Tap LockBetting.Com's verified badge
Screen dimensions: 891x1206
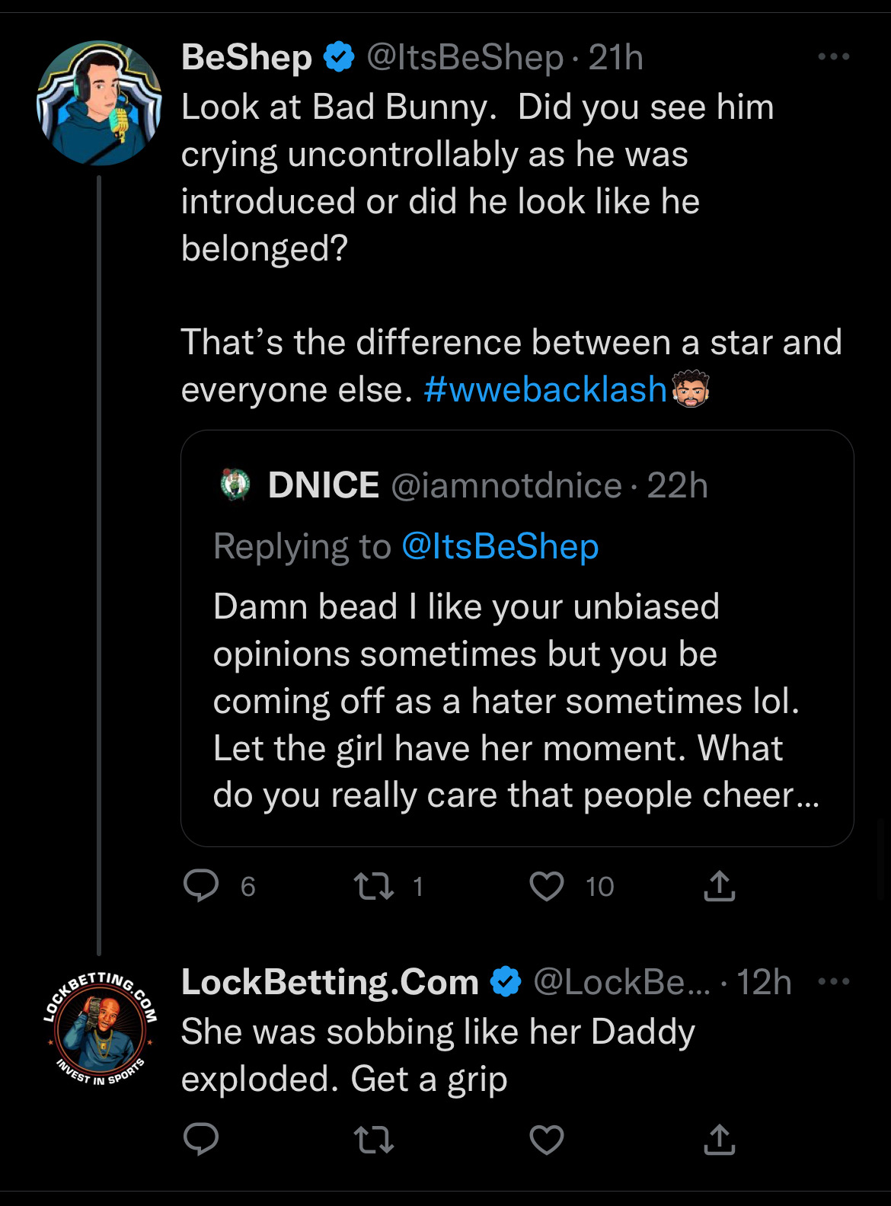[x=506, y=981]
